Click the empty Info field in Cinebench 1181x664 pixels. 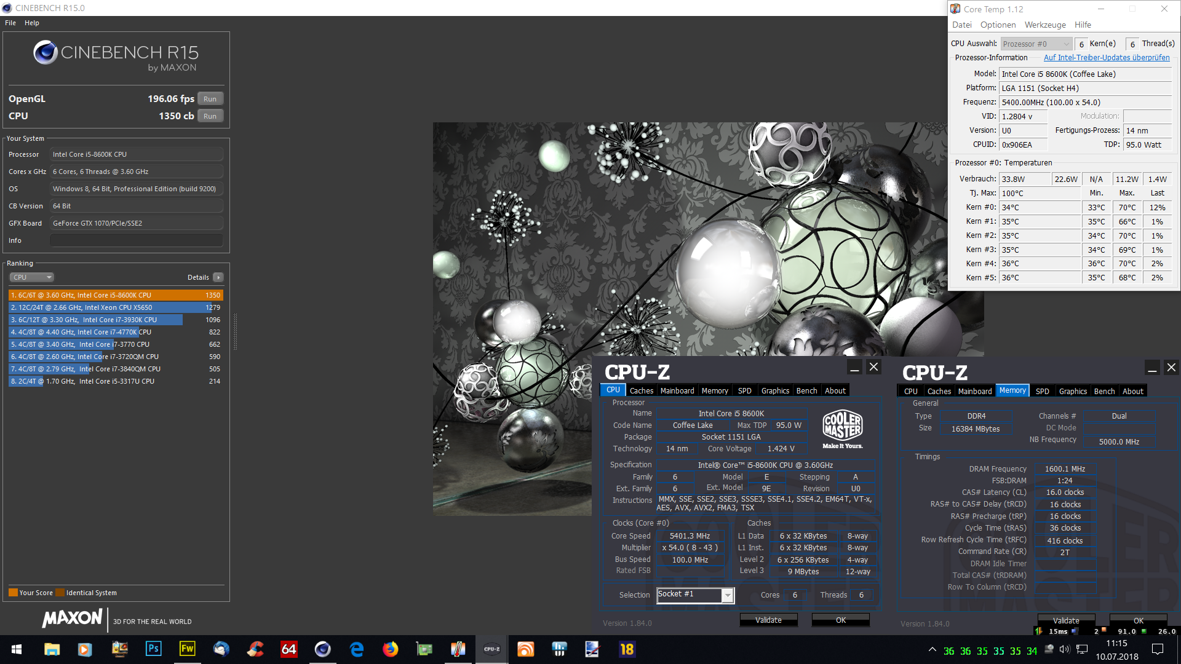[136, 240]
